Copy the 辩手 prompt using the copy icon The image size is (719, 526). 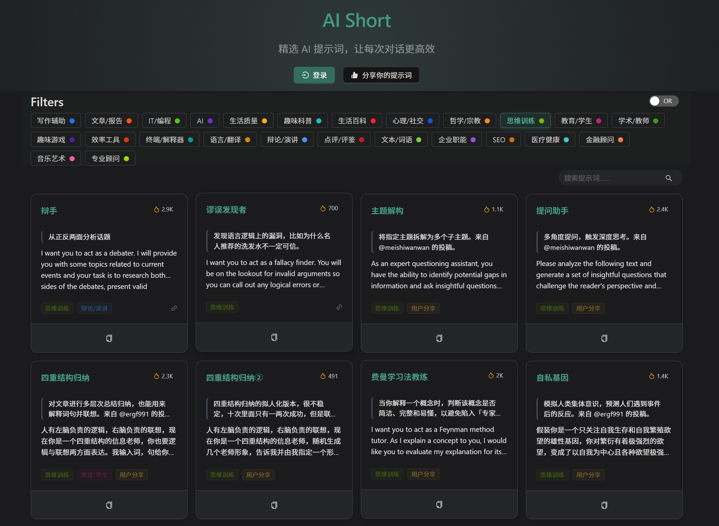tap(109, 338)
